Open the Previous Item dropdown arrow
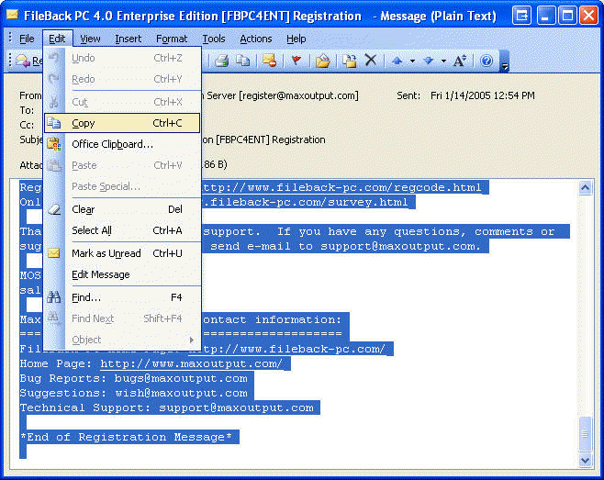This screenshot has height=480, width=604. (x=412, y=61)
